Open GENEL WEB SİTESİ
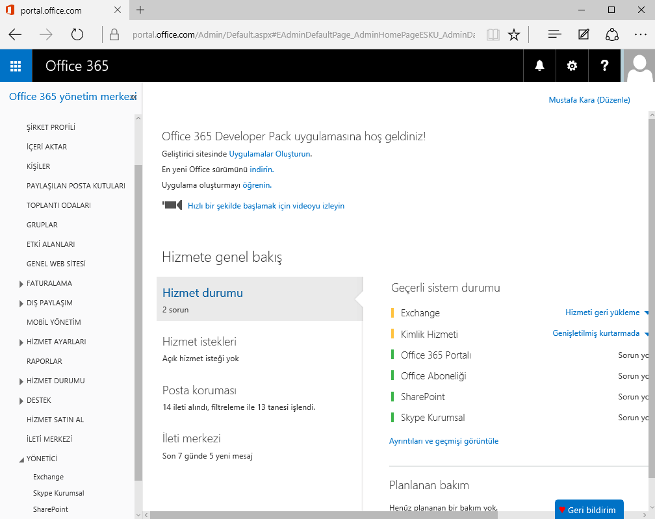Image resolution: width=655 pixels, height=519 pixels. (56, 264)
